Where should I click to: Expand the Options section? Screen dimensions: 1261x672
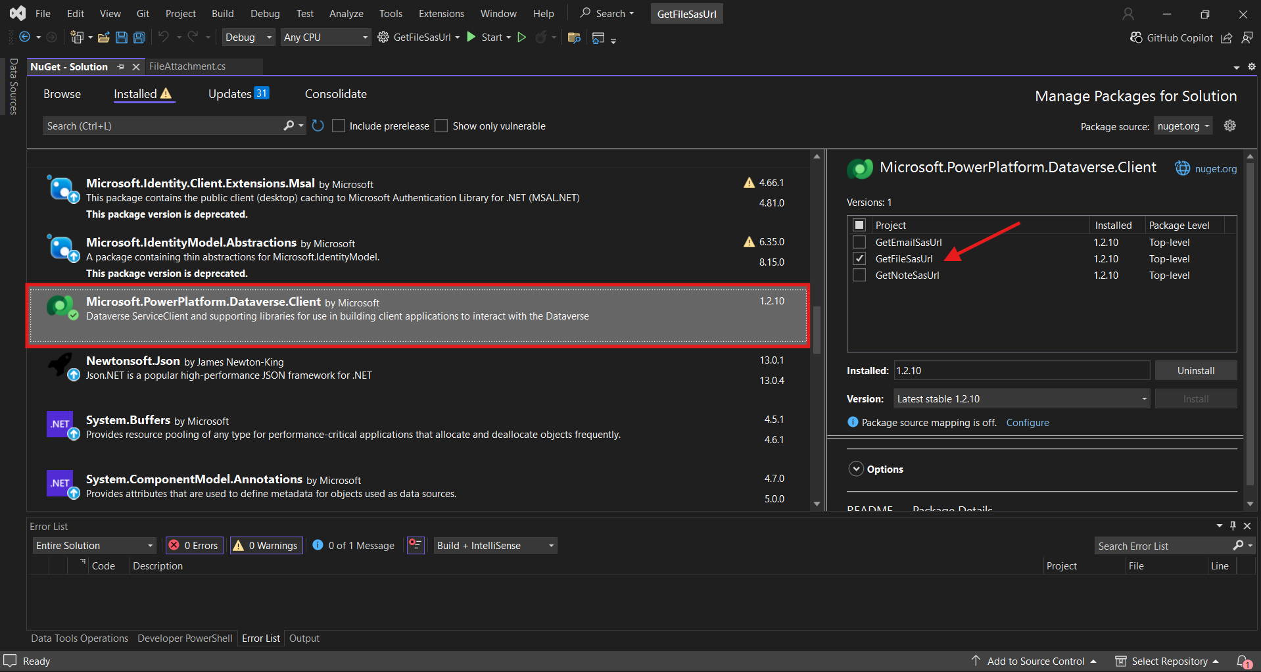856,469
